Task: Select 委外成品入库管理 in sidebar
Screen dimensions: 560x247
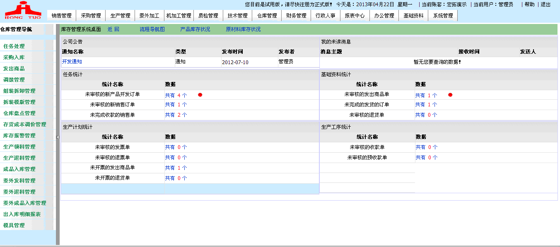Action: 25,203
